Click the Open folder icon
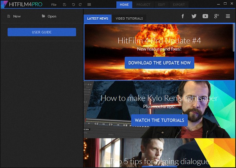The height and width of the screenshot is (168, 236). tap(44, 16)
